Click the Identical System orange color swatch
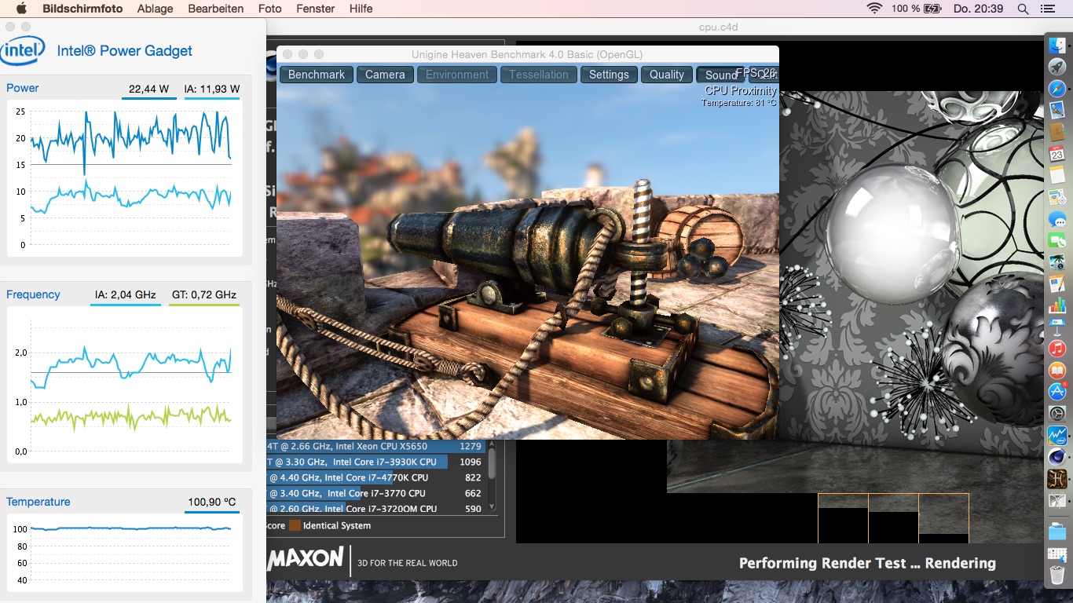The width and height of the screenshot is (1073, 603). tap(295, 525)
